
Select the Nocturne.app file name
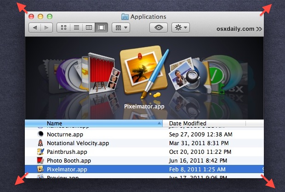point(65,135)
